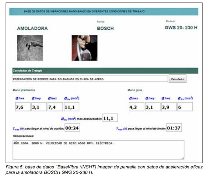Image resolution: width=206 pixels, height=176 pixels.
Task: Select the Mano guía ahwx field showing 4,2
Action: [x=136, y=107]
